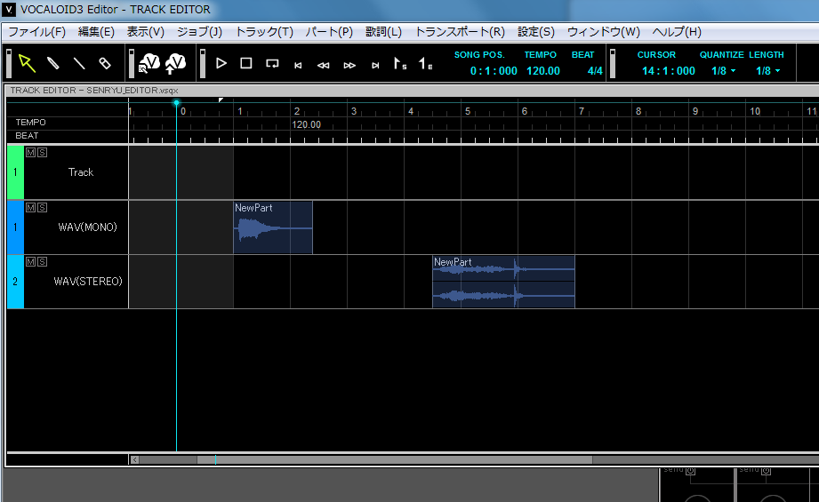Viewport: 819px width, 502px height.
Task: Set the start marker flag
Action: pyautogui.click(x=399, y=64)
